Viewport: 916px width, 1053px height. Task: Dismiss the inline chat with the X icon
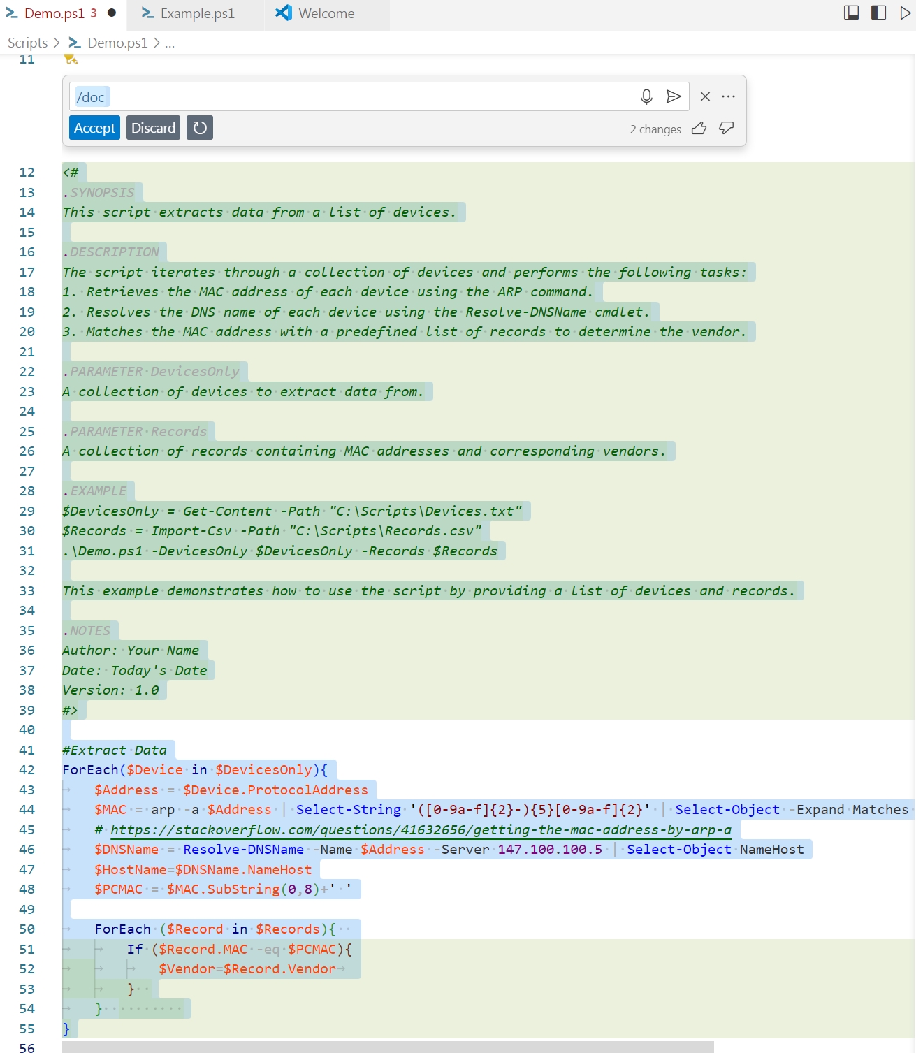pyautogui.click(x=704, y=96)
